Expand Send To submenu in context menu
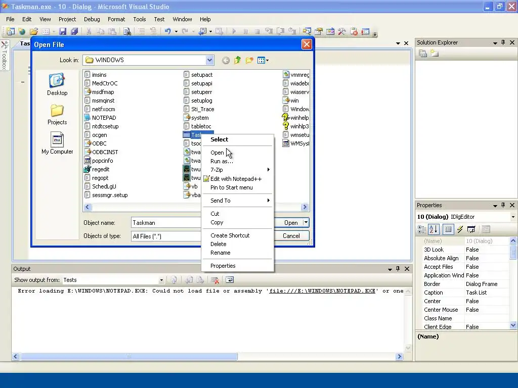Image resolution: width=518 pixels, height=388 pixels. 238,200
